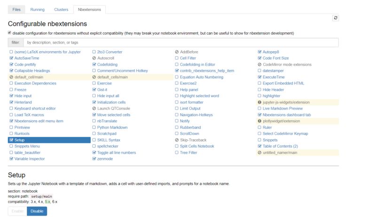The image size is (376, 217).
Task: Click the incompatible icon next to Autoscroll
Action: point(94,58)
